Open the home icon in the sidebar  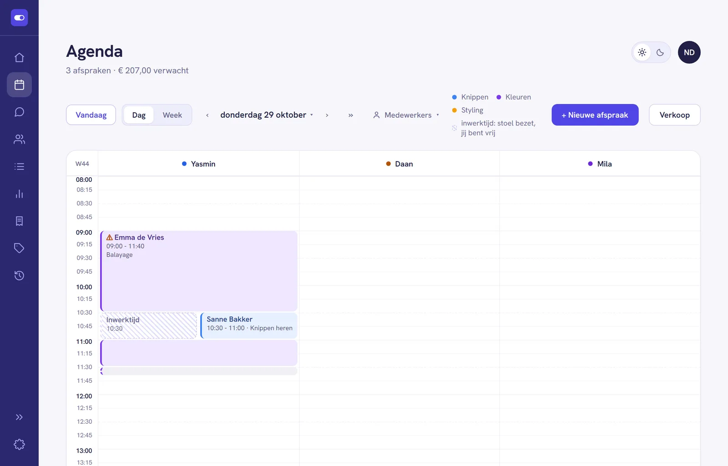[x=19, y=57]
